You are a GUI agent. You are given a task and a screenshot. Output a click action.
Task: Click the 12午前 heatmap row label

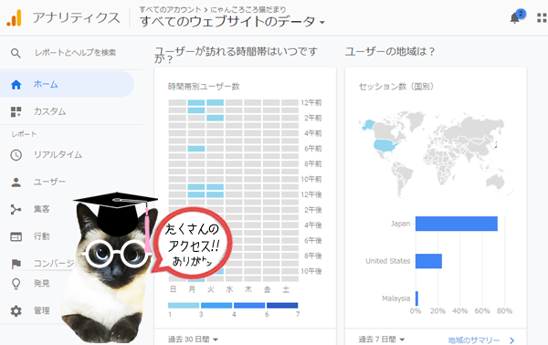click(x=311, y=102)
